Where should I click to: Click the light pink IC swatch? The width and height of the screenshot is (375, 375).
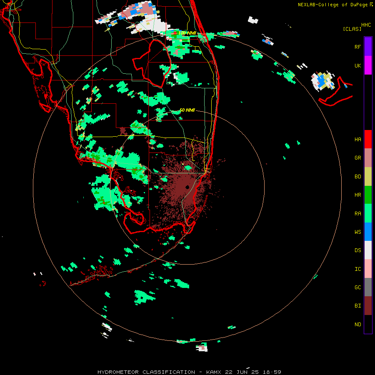pos(368,269)
